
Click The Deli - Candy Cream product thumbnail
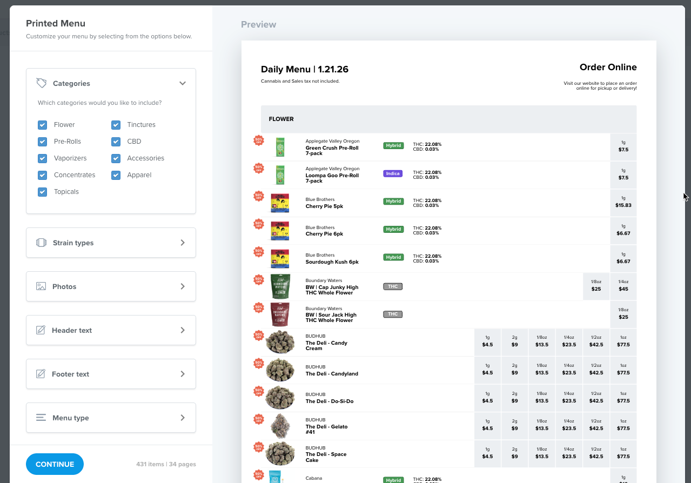click(x=280, y=342)
